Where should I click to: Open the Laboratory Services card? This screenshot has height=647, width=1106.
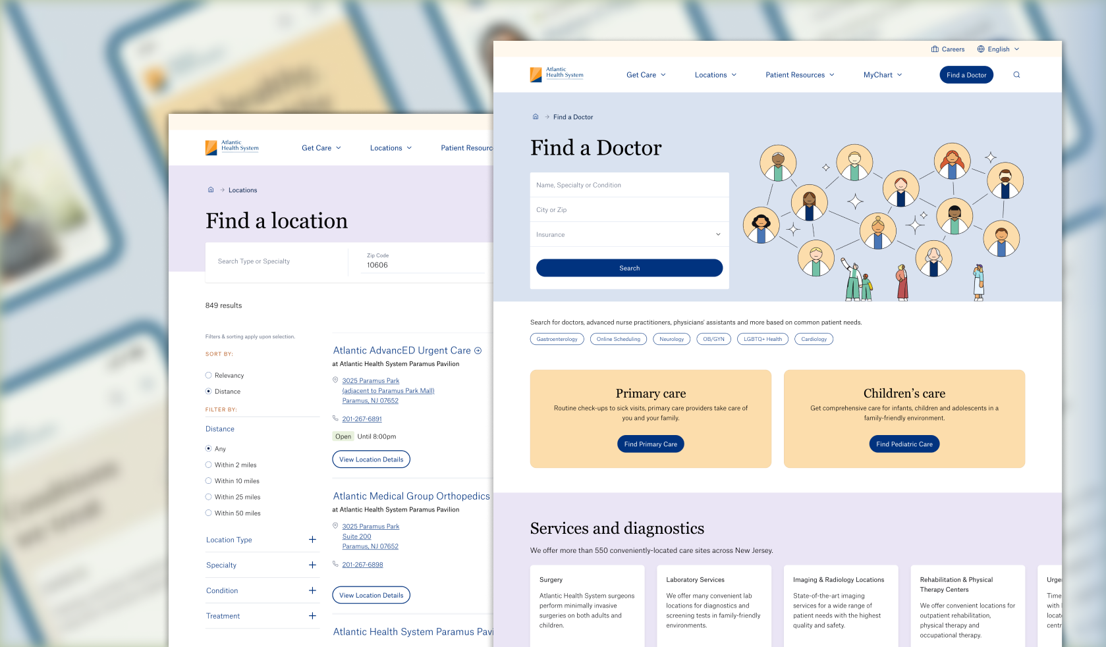pyautogui.click(x=714, y=606)
